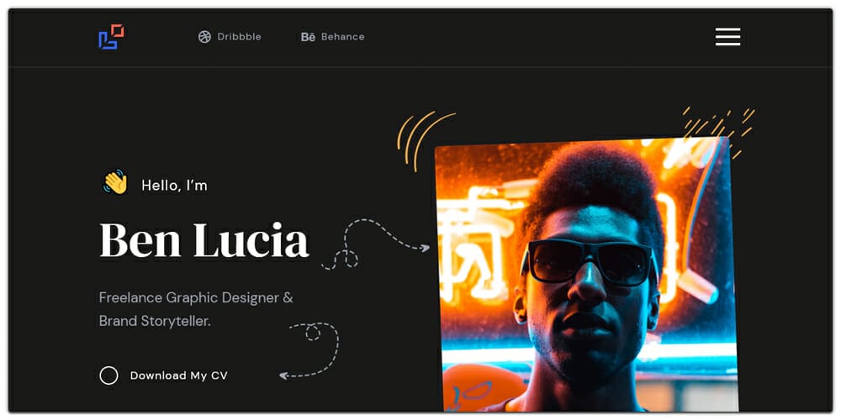Click the dashed arrow pointing to the portrait
Screen dimensions: 841x420
pyautogui.click(x=375, y=244)
